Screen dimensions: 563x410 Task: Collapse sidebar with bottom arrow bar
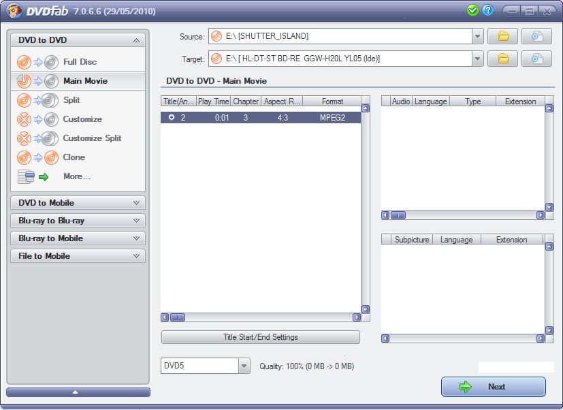click(x=78, y=392)
